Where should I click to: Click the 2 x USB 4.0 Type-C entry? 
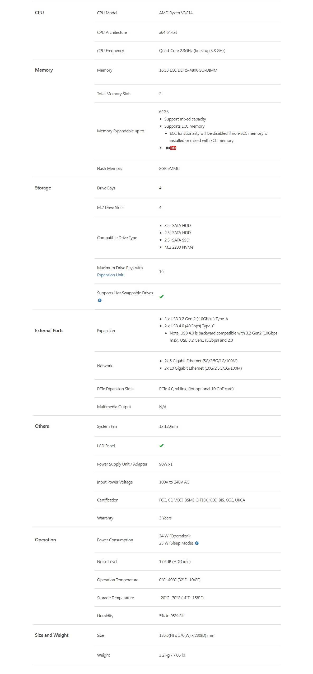pos(189,326)
